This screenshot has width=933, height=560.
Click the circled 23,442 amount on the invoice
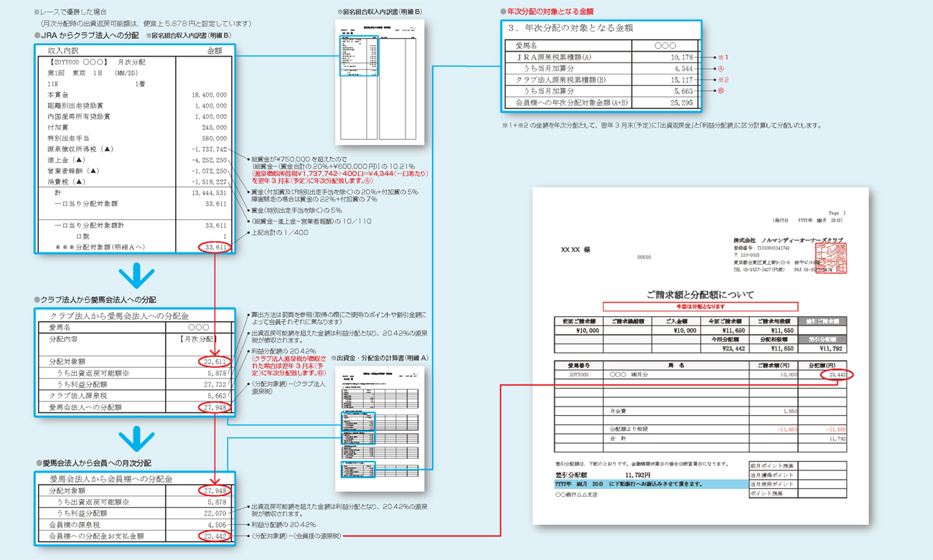[836, 375]
